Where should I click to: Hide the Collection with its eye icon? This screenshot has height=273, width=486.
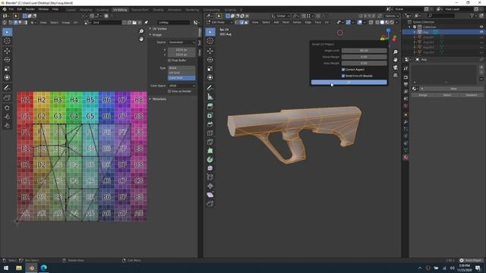pyautogui.click(x=481, y=27)
